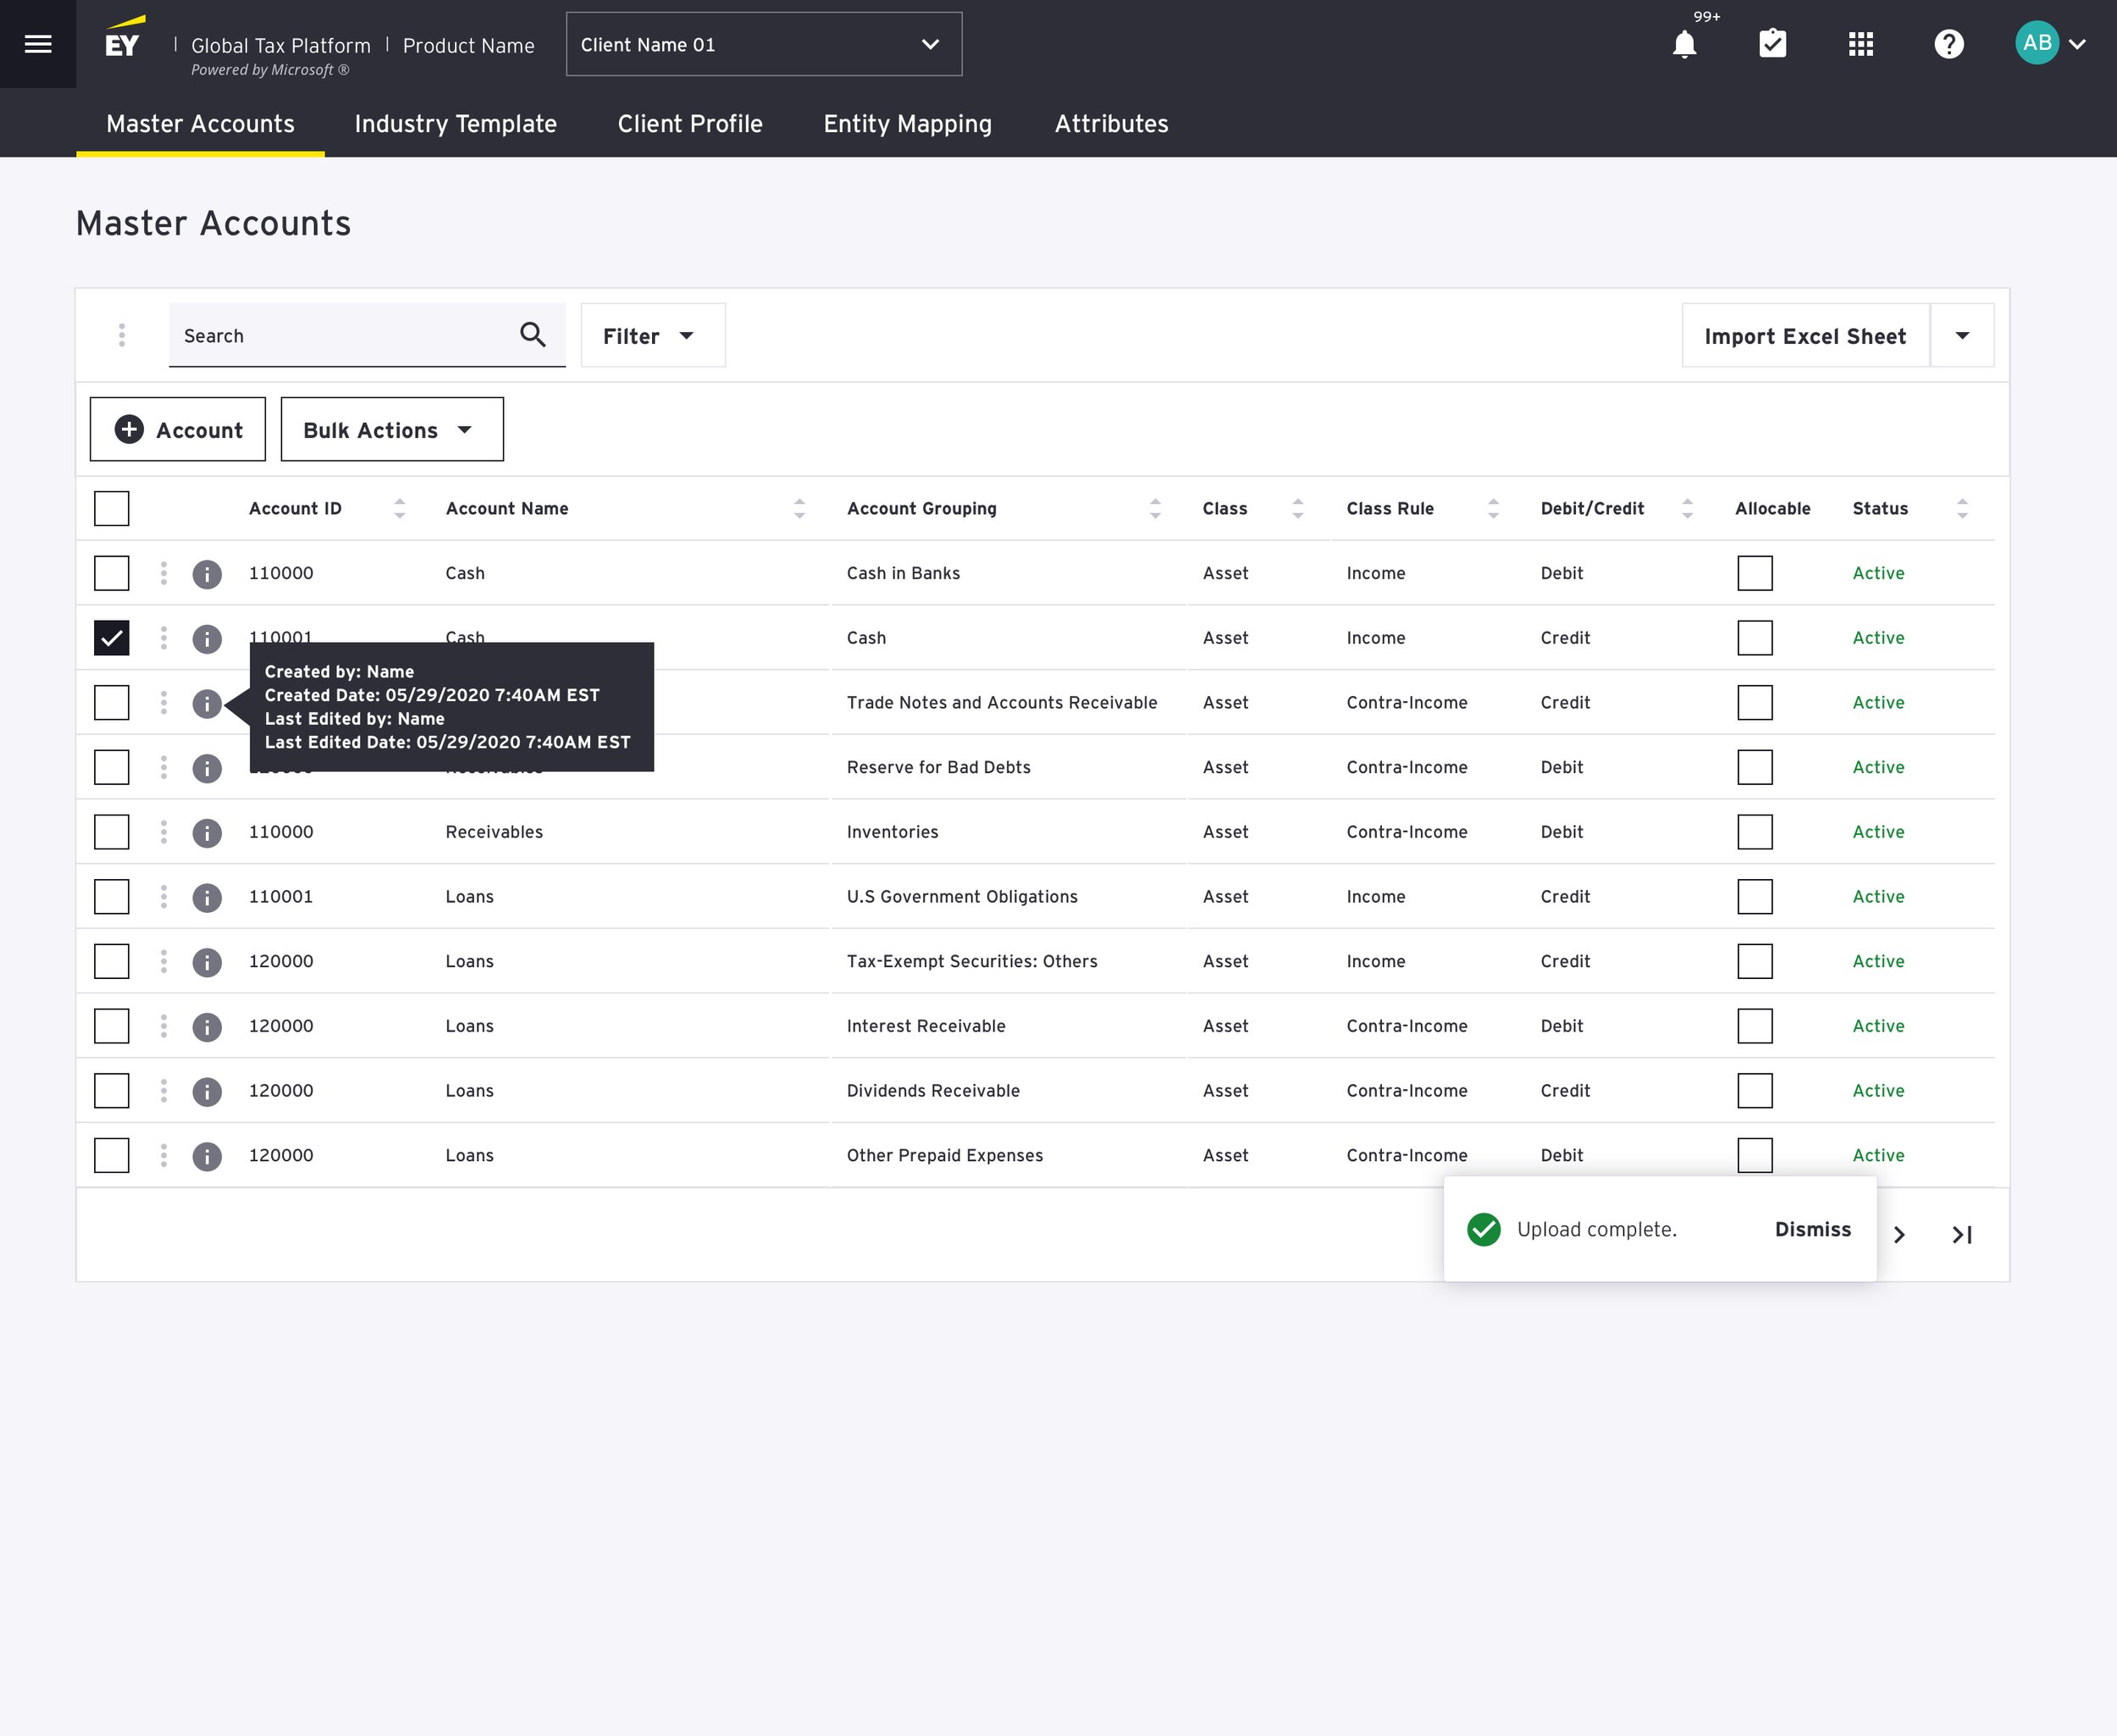This screenshot has height=1736, width=2117.
Task: Click Import Excel Sheet button
Action: pyautogui.click(x=1805, y=335)
